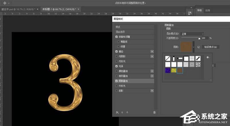Switch to the 段落 panel tab
230x126 pixels.
click(208, 10)
